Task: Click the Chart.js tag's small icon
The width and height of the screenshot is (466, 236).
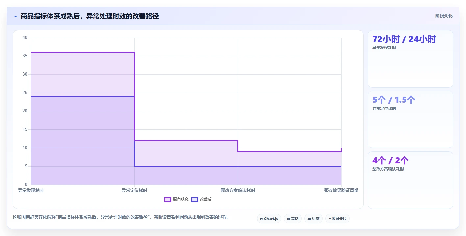Action: tap(262, 219)
